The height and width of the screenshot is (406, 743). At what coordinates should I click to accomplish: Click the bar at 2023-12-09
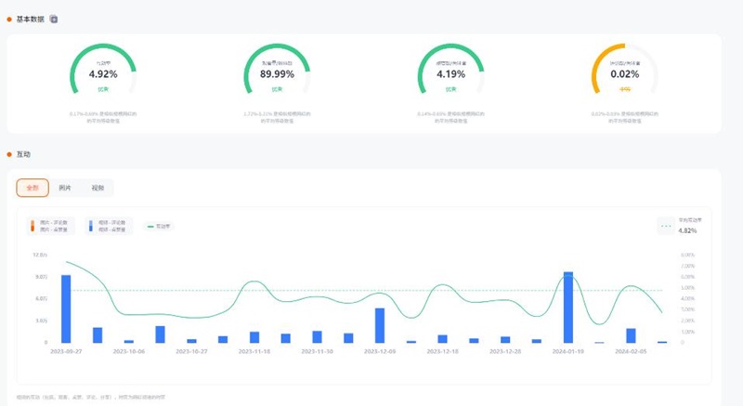(380, 325)
